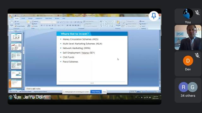Image resolution: width=202 pixels, height=113 pixels.
Task: Click the Delete slide command
Action: point(35,26)
